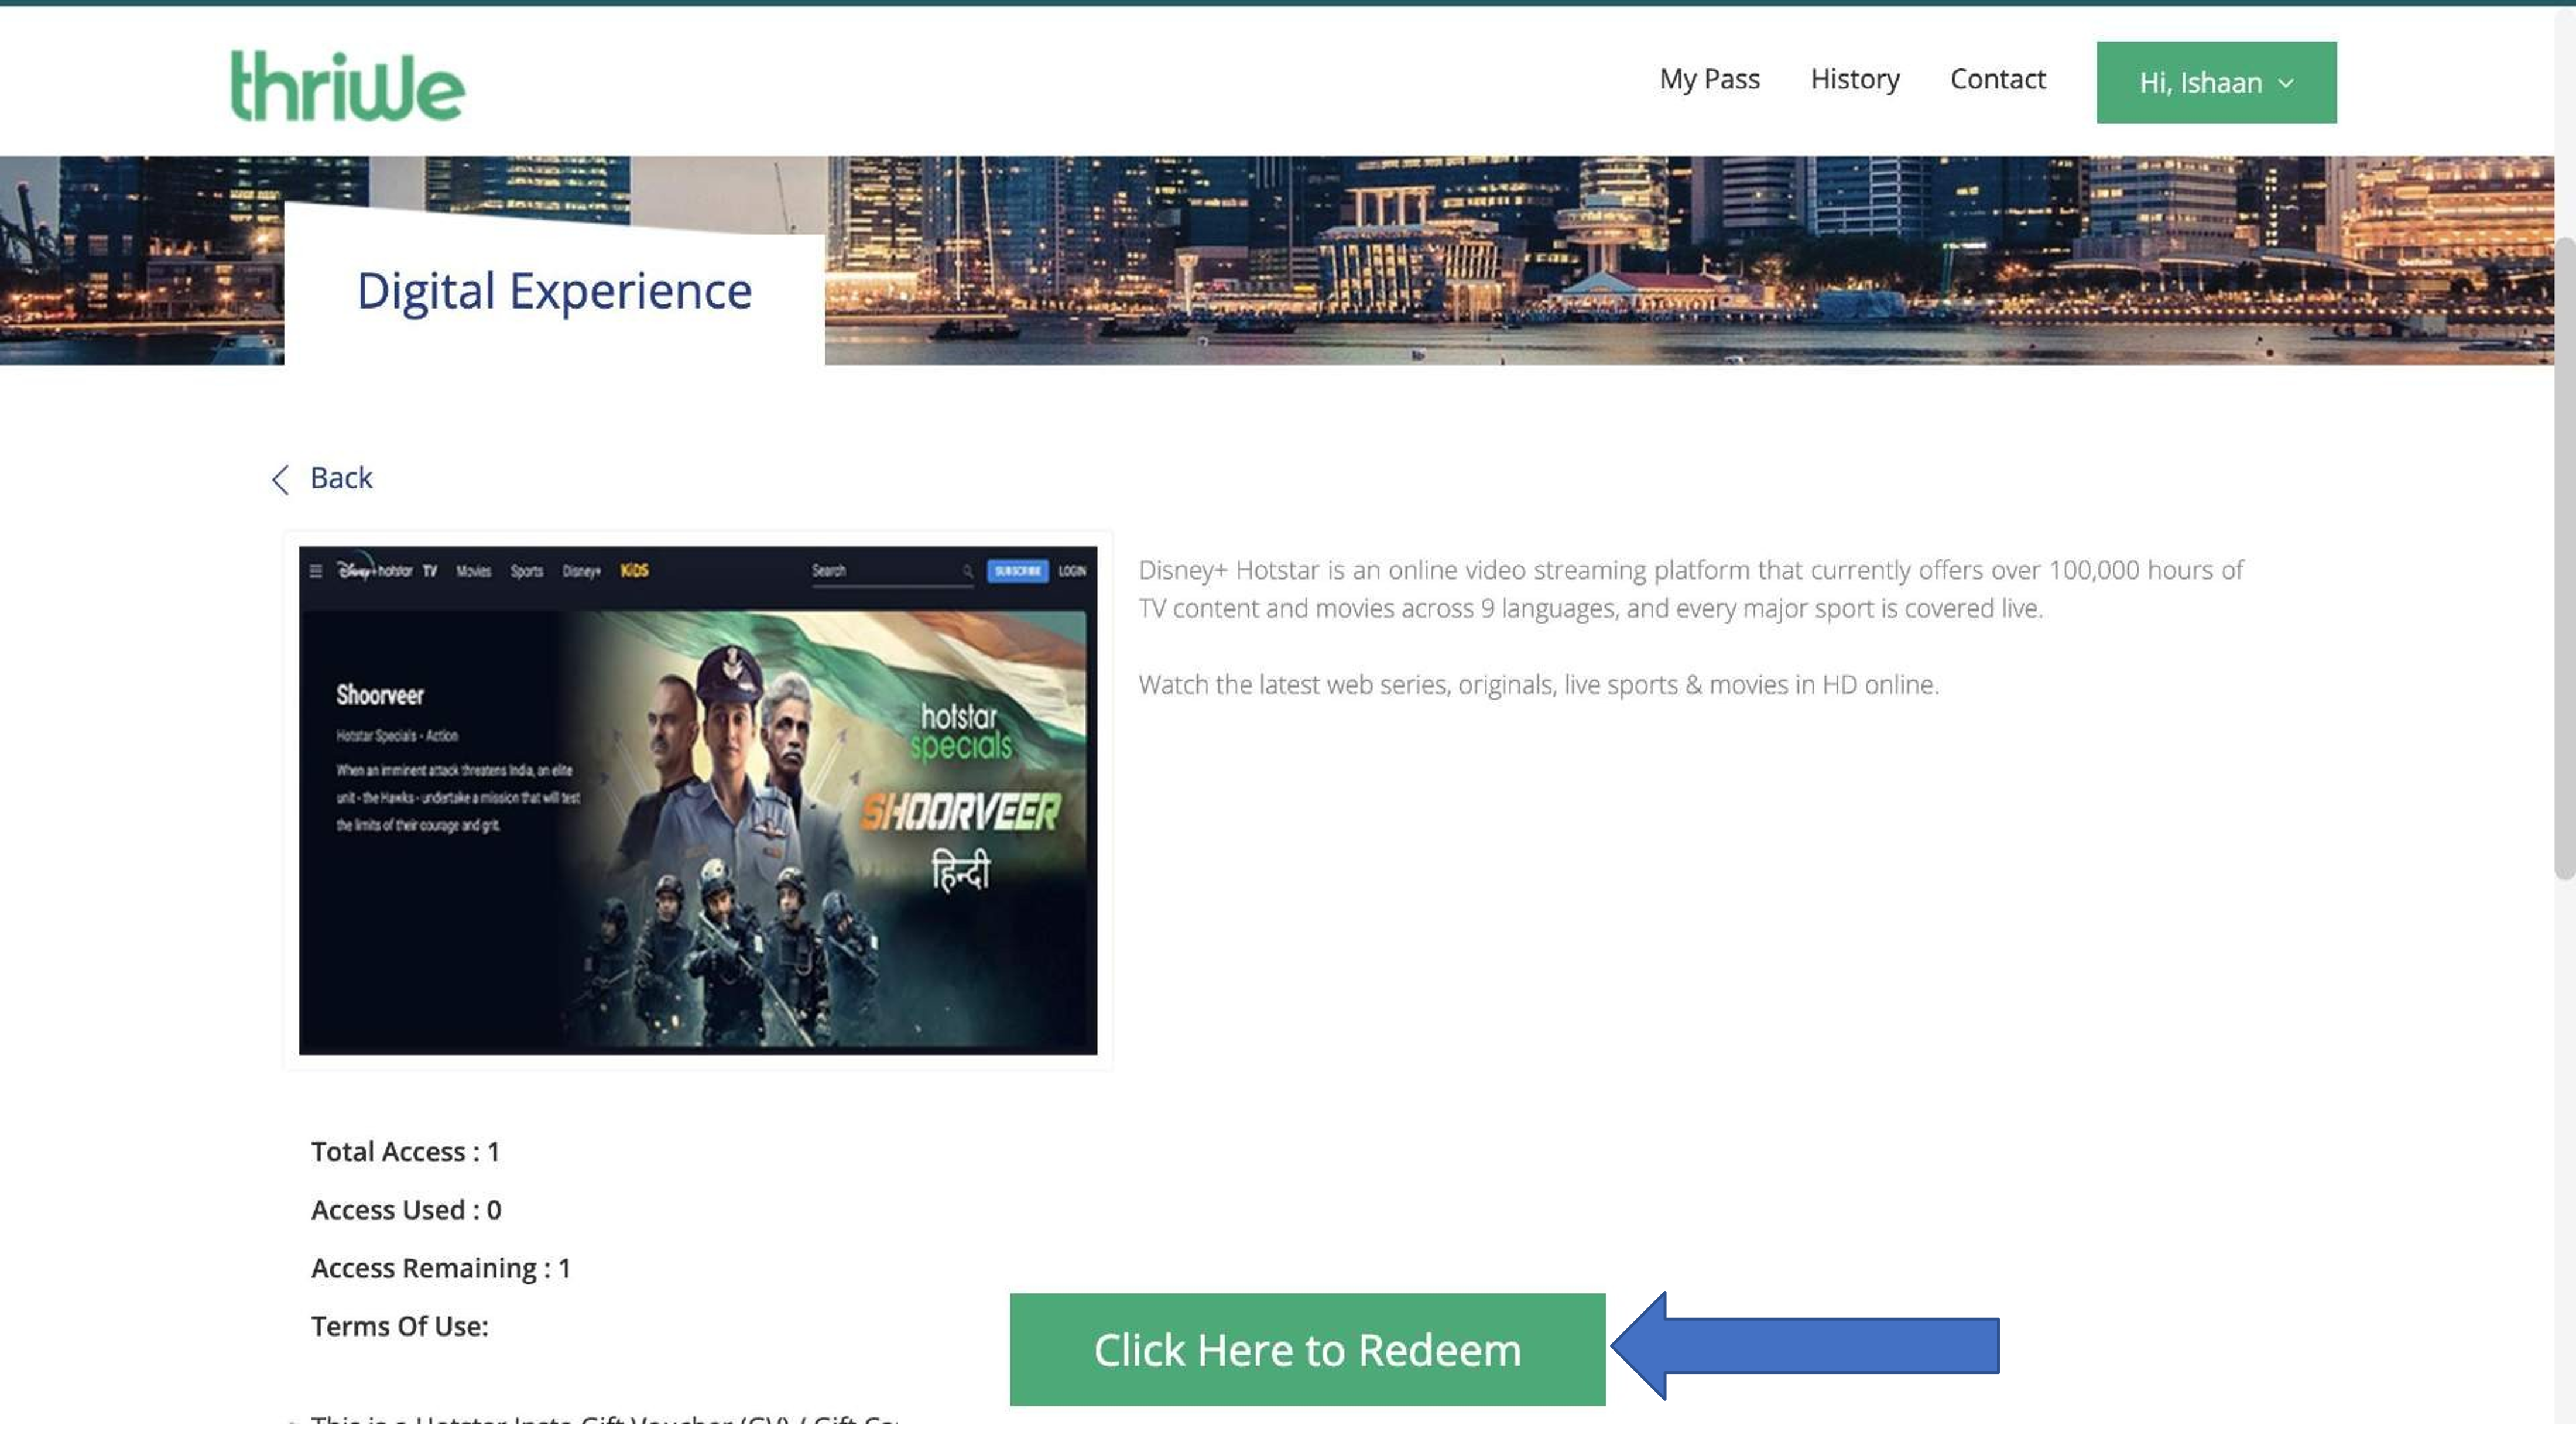
Task: Click the blue Subscribe button in Hotstar preview
Action: coord(1017,570)
